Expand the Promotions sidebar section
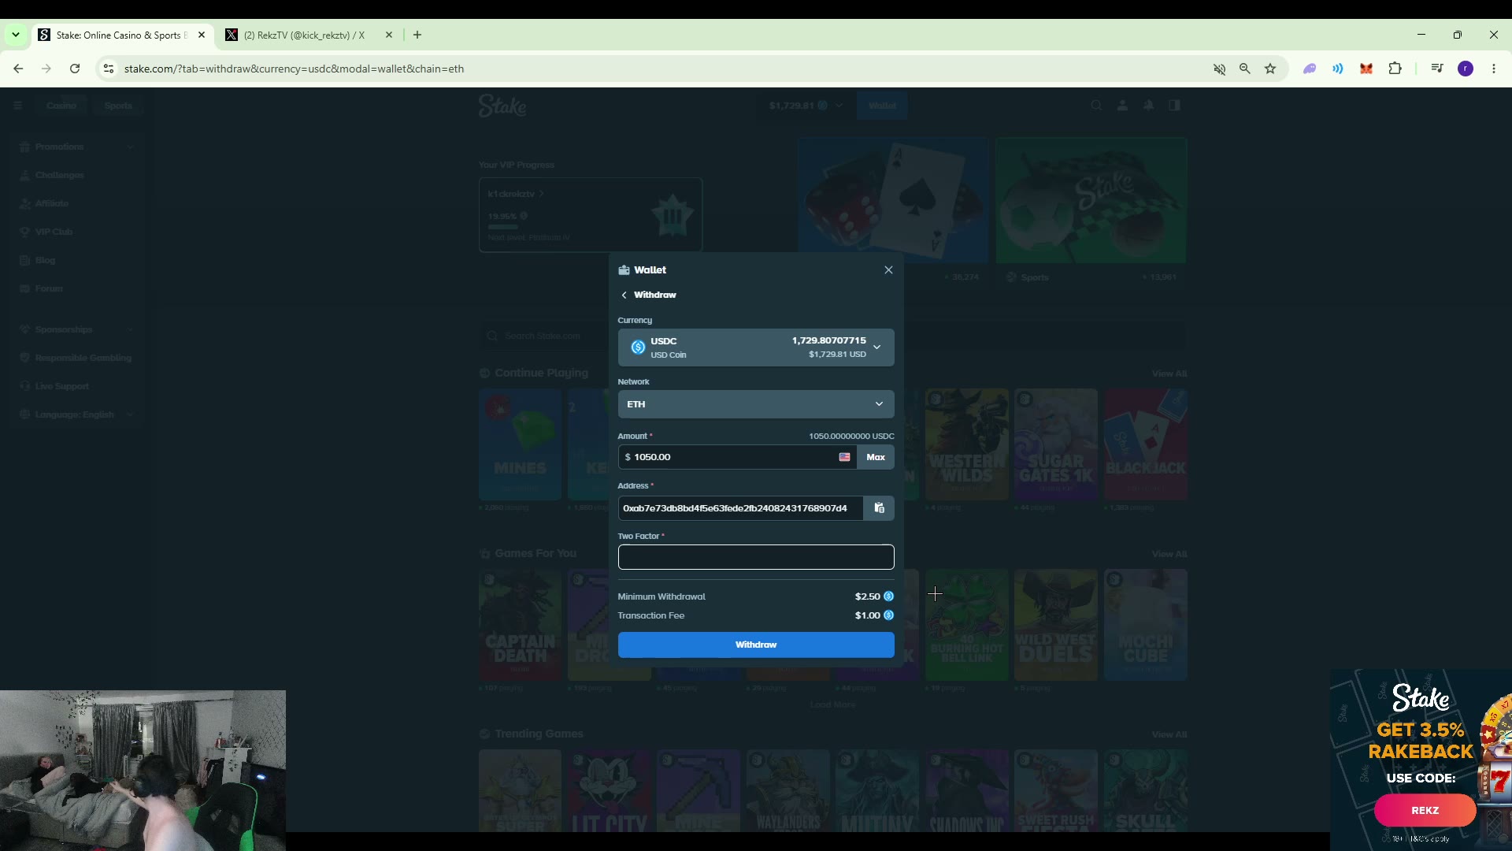1512x851 pixels. [x=76, y=147]
